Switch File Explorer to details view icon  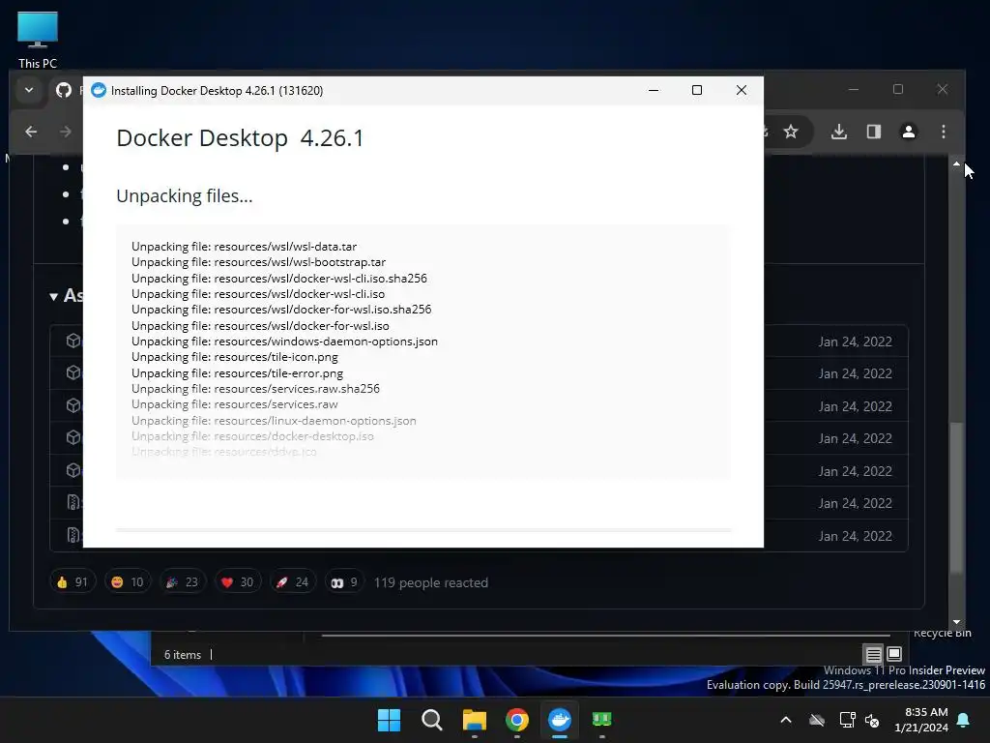pos(873,654)
